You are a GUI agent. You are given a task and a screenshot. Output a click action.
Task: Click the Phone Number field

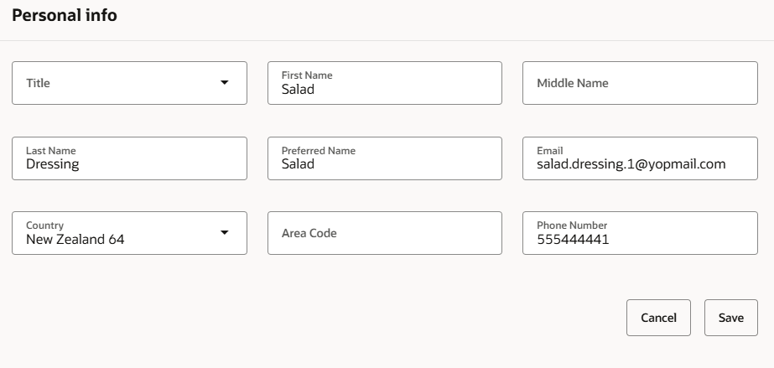click(639, 233)
